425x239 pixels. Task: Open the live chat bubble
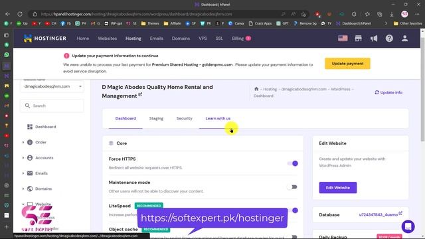pos(408,226)
